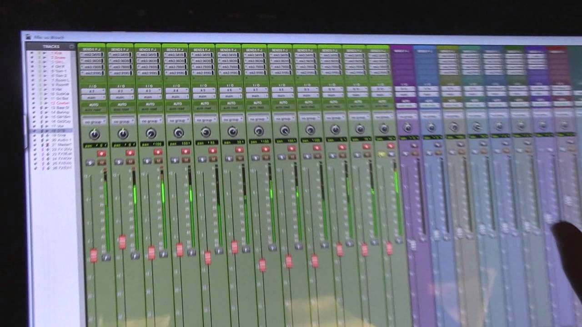The image size is (582, 327).
Task: Toggle visibility dot for the Tom 1 track
Action: 31,71
